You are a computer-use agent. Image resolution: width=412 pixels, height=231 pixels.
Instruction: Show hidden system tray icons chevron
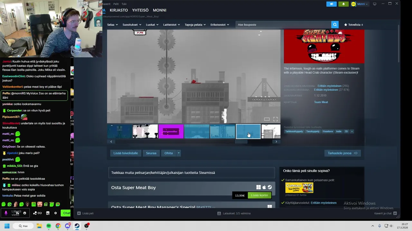373,226
